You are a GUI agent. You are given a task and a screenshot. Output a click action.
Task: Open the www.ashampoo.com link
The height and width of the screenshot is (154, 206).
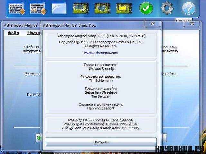coord(101,53)
